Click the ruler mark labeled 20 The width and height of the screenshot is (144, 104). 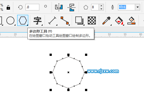point(15,34)
